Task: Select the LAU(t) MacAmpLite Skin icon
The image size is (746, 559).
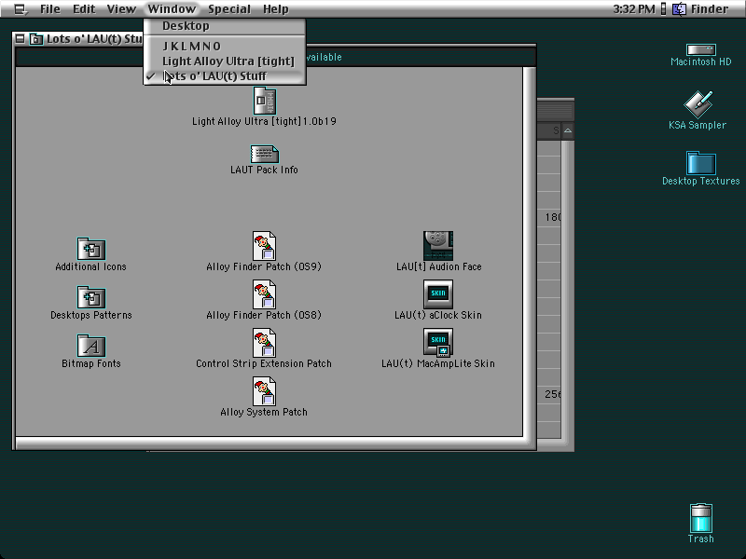Action: tap(438, 343)
